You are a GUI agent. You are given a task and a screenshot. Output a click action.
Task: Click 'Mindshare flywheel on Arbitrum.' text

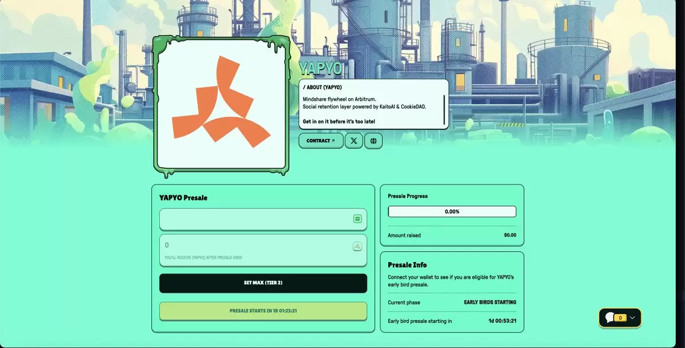[340, 99]
